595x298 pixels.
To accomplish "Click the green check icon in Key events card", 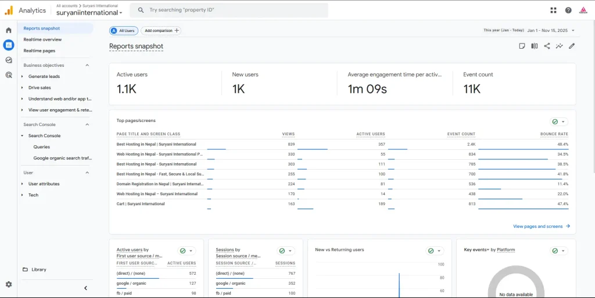I will (555, 250).
